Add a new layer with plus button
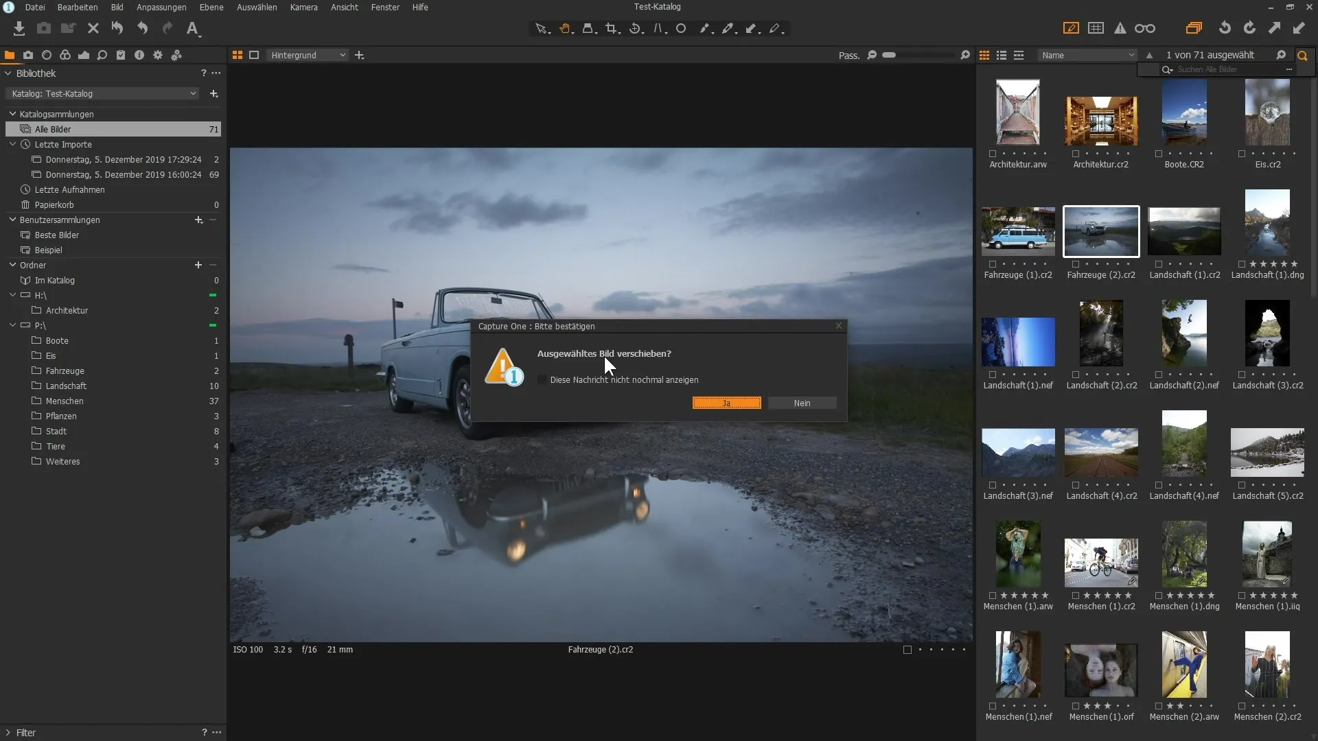Image resolution: width=1318 pixels, height=741 pixels. tap(359, 55)
